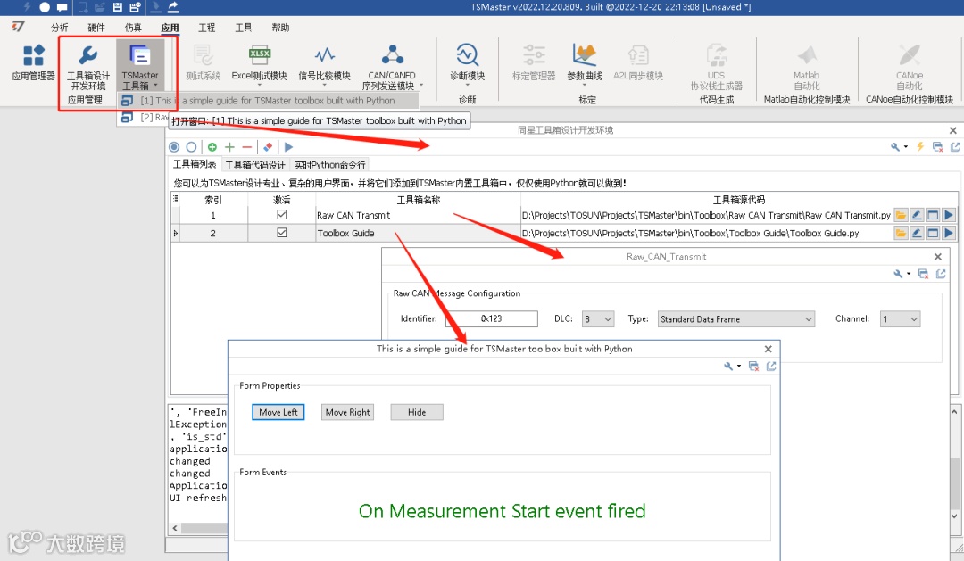Open 信号比较模块 signal compare module
This screenshot has height=561, width=964.
click(x=324, y=63)
